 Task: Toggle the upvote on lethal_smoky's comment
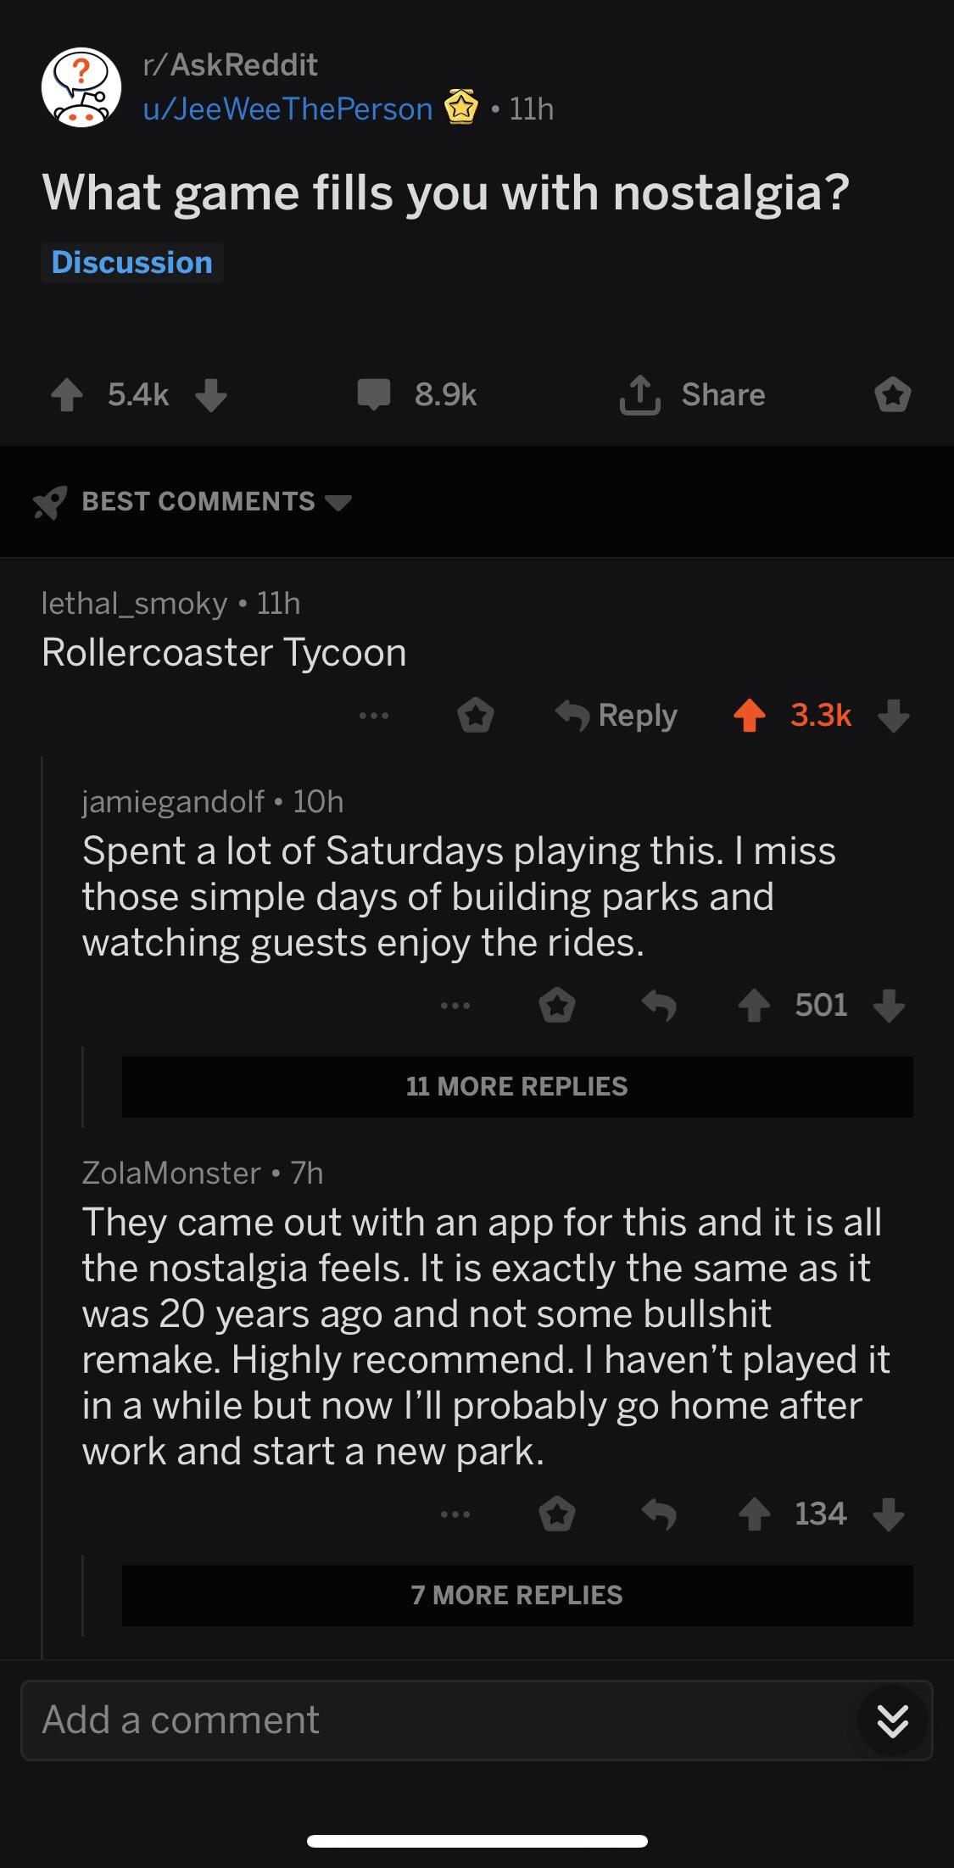point(749,716)
